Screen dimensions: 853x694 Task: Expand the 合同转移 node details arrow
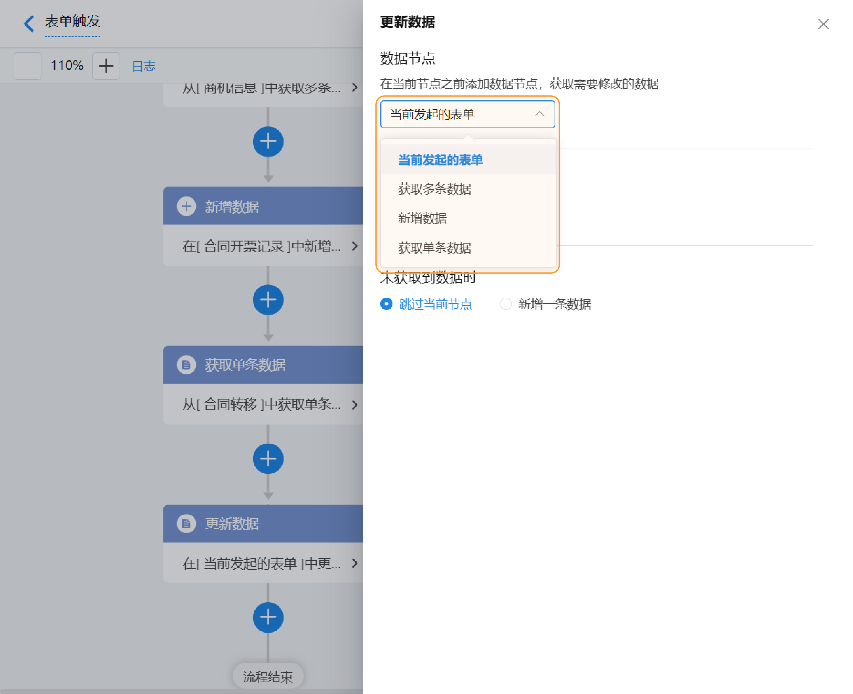355,405
